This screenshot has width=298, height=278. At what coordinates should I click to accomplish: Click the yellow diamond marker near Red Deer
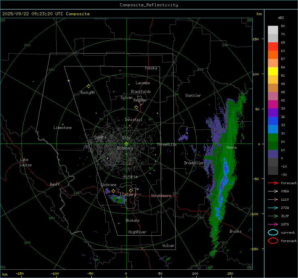(x=136, y=107)
